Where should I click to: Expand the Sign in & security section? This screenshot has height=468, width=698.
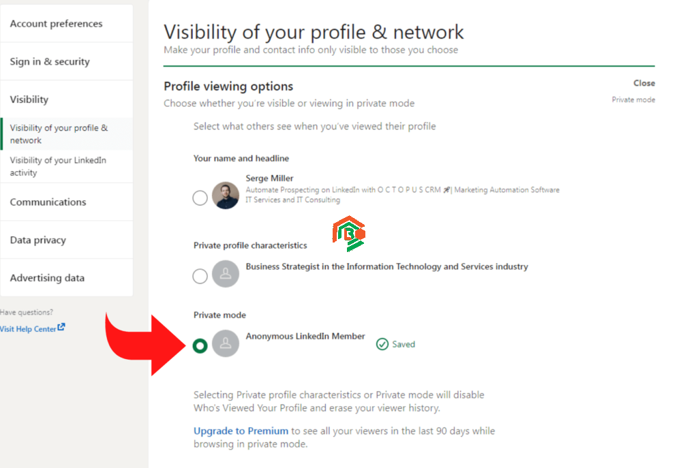(50, 62)
